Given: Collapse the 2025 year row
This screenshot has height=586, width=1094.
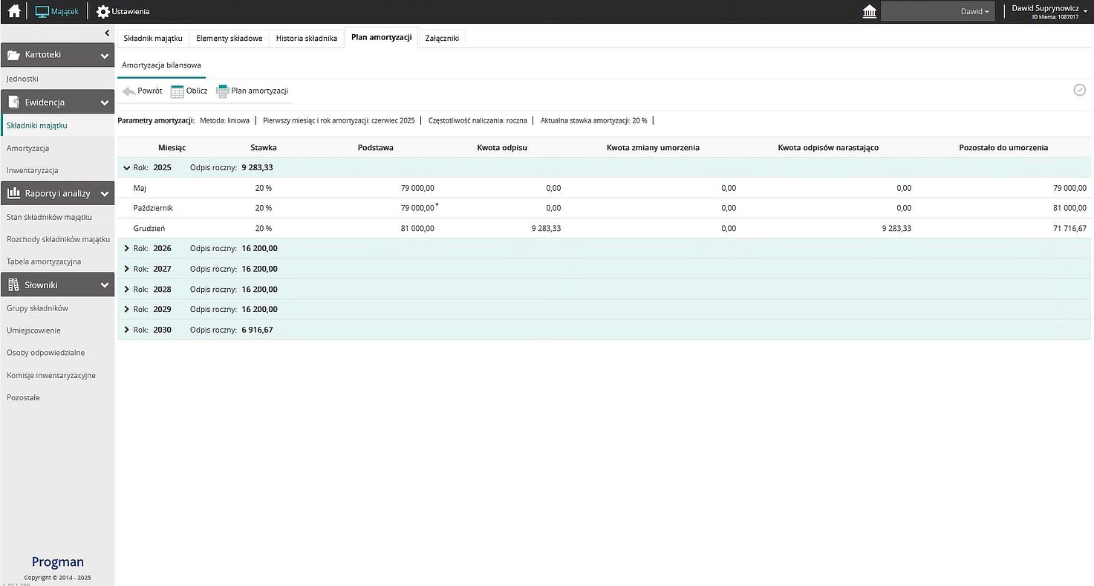Looking at the screenshot, I should (127, 168).
